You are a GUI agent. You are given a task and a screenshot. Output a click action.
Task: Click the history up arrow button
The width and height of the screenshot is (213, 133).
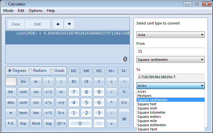click(x=58, y=24)
